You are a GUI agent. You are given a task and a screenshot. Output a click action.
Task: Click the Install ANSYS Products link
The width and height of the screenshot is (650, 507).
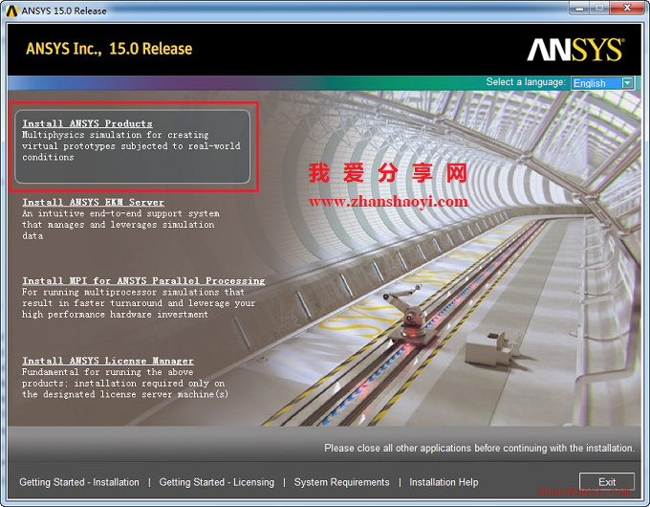pos(87,123)
